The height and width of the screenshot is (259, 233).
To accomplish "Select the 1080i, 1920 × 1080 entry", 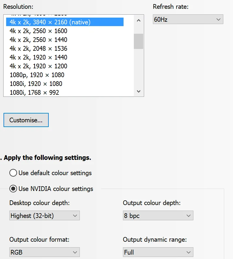I will [65, 84].
